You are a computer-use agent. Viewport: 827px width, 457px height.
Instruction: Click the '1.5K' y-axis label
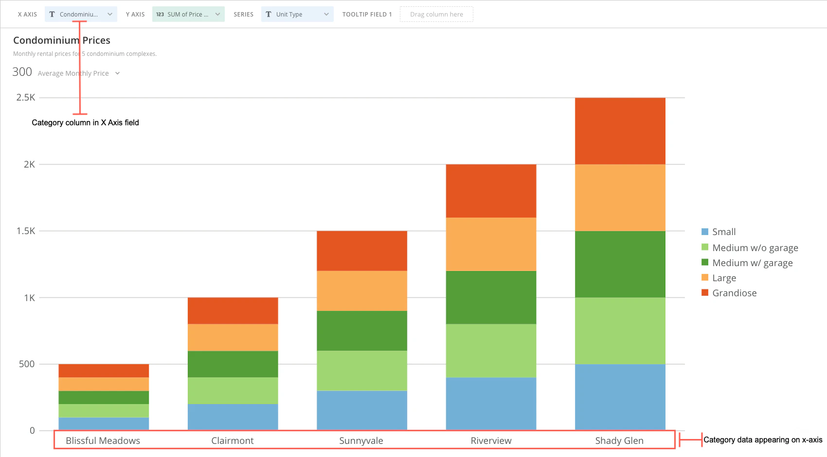pos(26,231)
